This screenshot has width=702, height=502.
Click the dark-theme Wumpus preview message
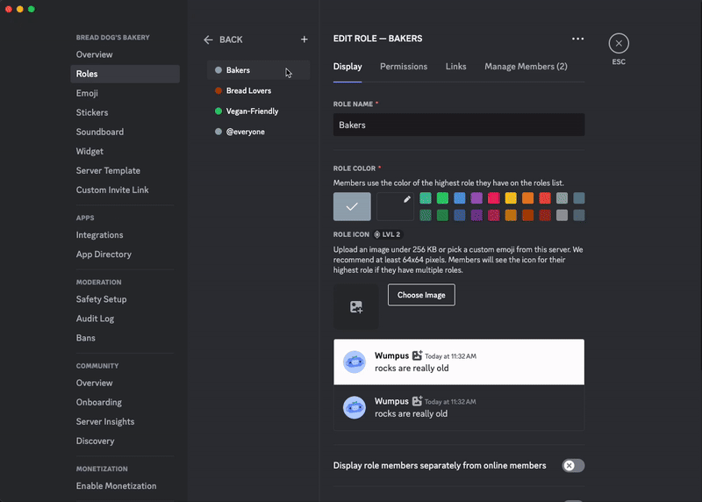pyautogui.click(x=458, y=407)
